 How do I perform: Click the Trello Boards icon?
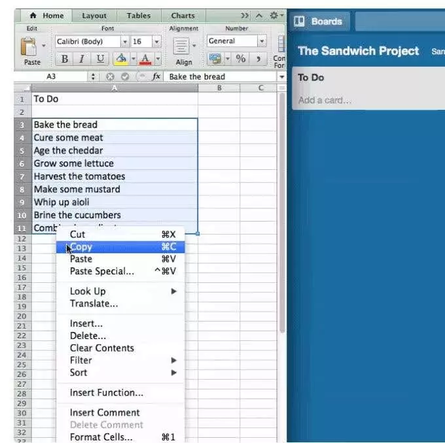click(299, 22)
